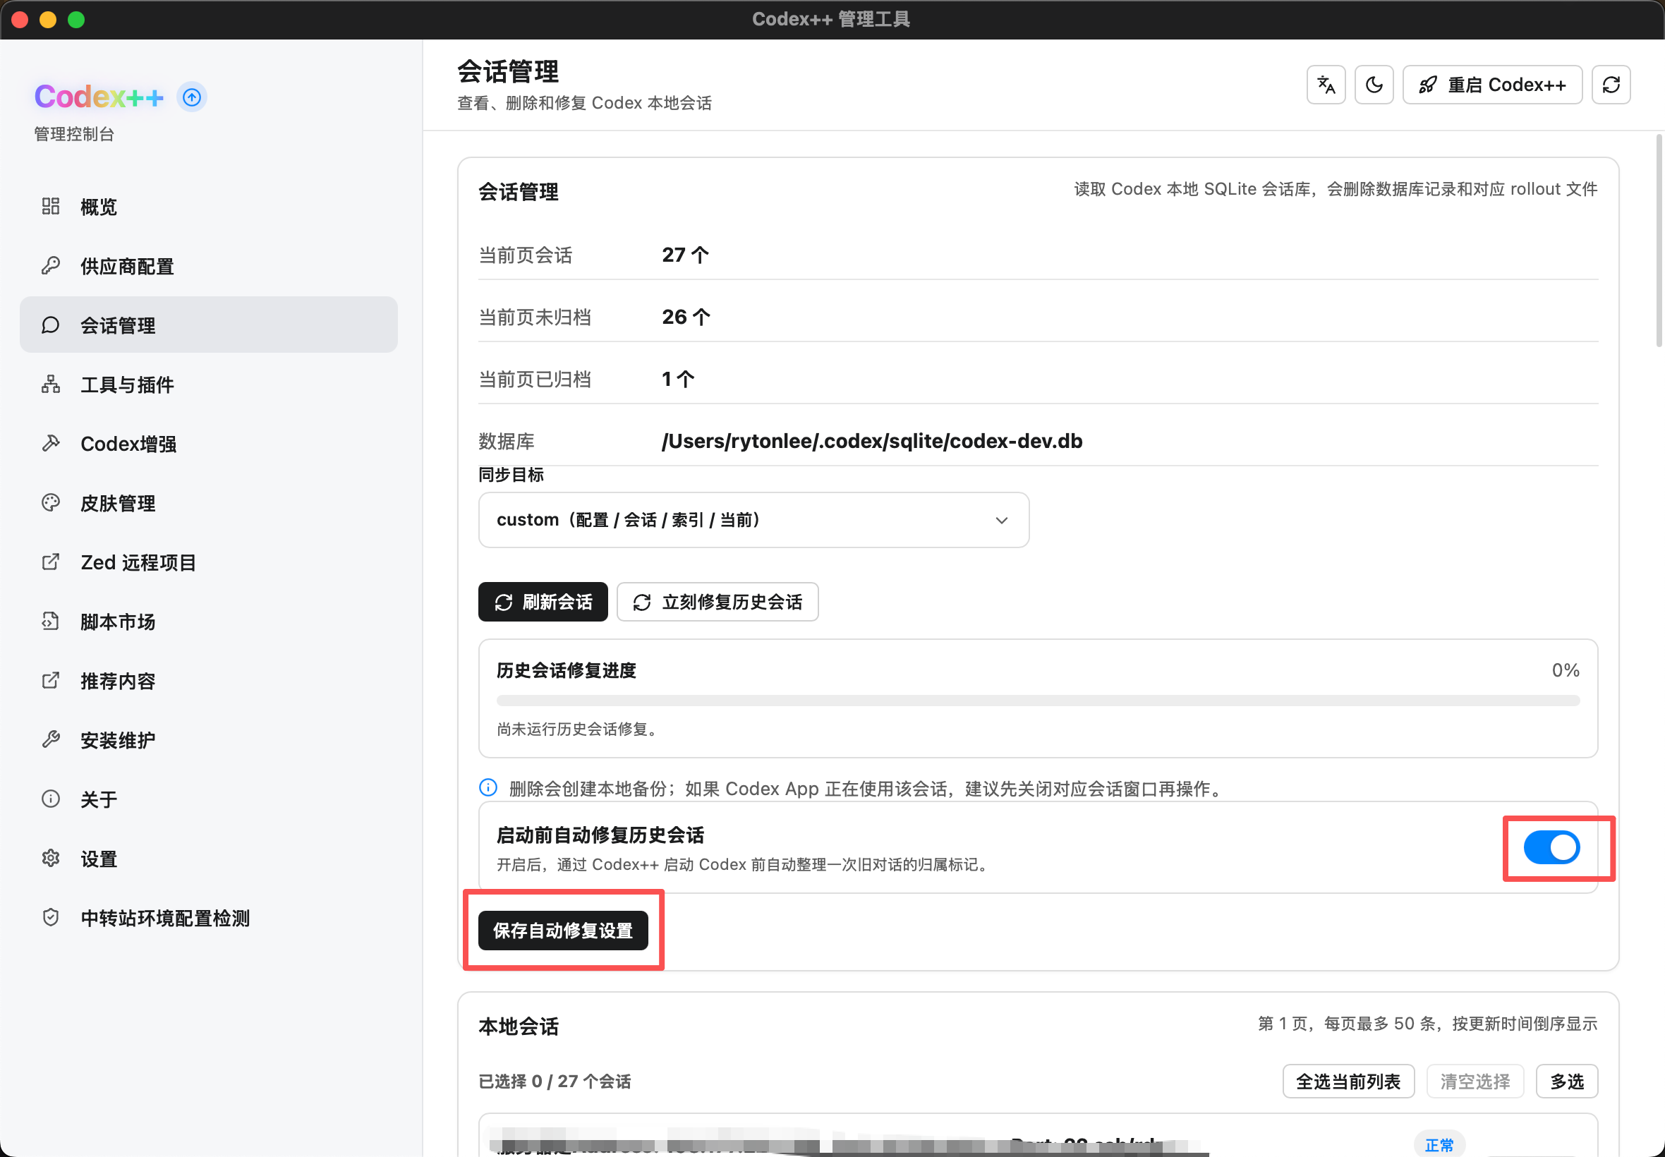
Task: Click the sync icon inside 立刻修复历史会话 button
Action: [x=642, y=602]
